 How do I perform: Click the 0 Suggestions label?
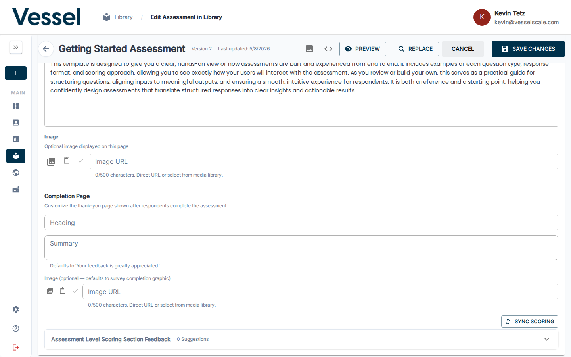193,339
